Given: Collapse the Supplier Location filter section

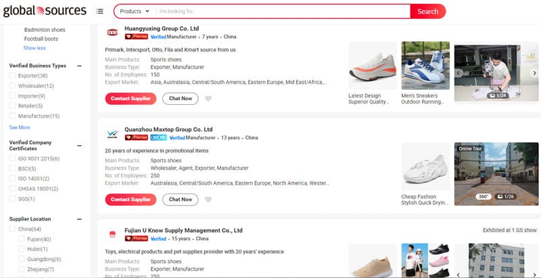Looking at the screenshot, I should [x=80, y=219].
